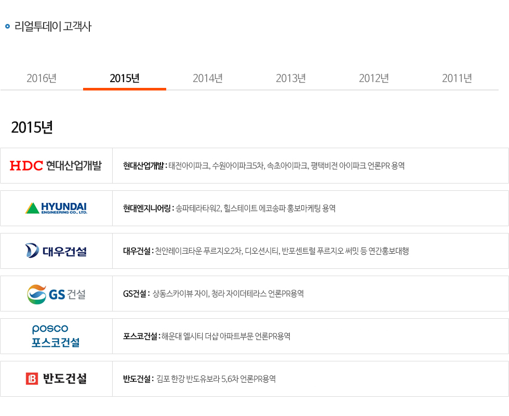Viewport: 509px width, 416px height.
Task: Select the active 2015년 tab
Action: [x=125, y=79]
